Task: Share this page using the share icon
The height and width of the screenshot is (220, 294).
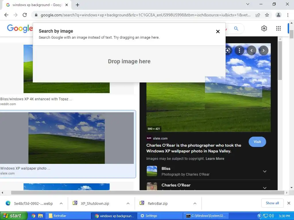Action: [258, 15]
